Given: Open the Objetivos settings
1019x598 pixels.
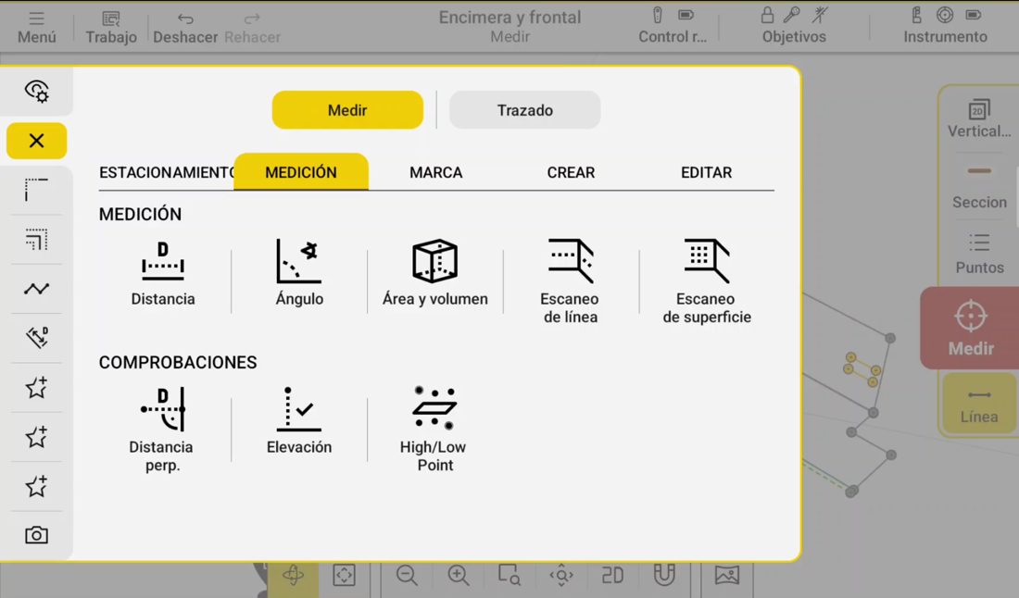Looking at the screenshot, I should click(794, 27).
